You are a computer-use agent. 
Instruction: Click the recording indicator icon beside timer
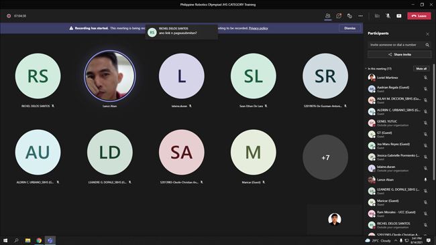(x=9, y=16)
